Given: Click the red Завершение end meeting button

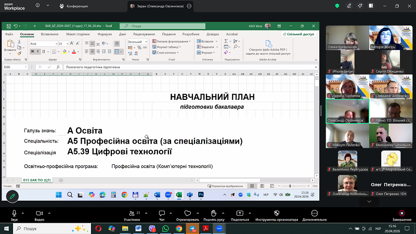Looking at the screenshot, I should [401, 214].
